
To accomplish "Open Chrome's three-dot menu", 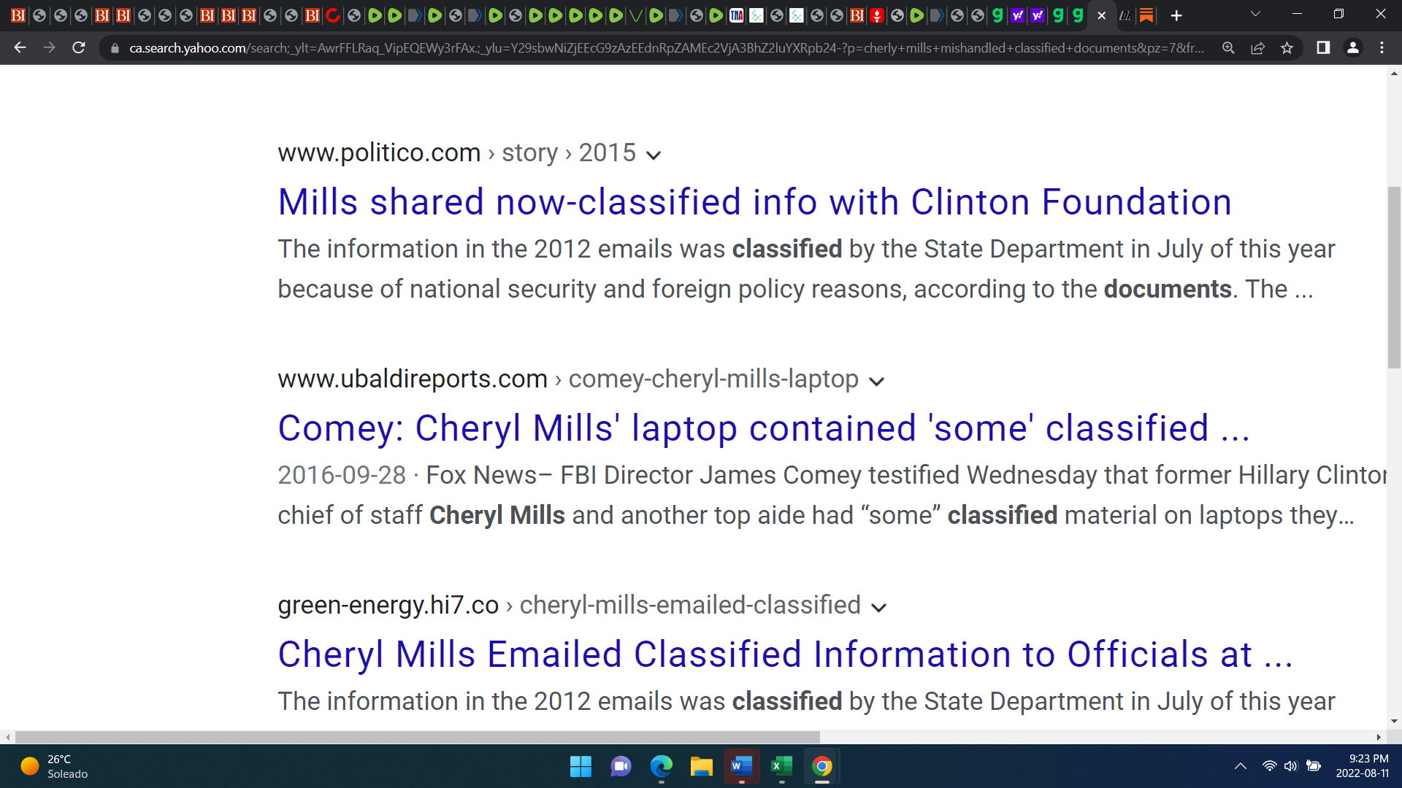I will point(1382,48).
